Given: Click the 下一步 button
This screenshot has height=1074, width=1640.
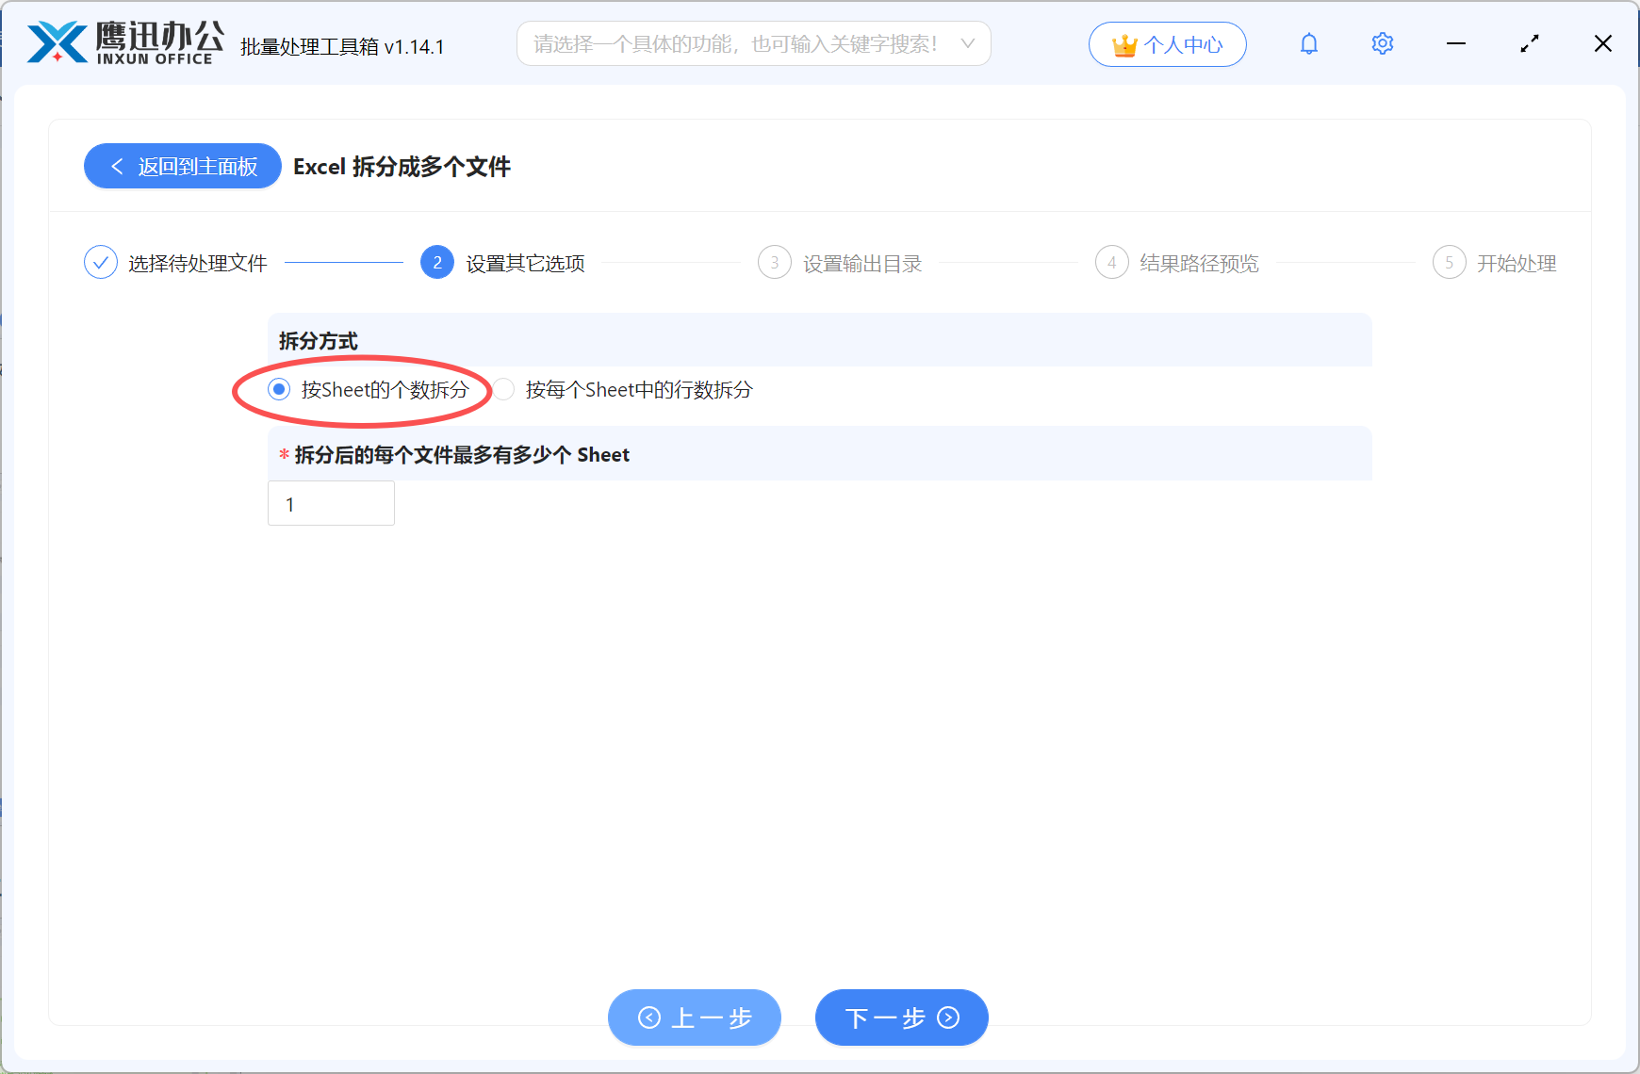Looking at the screenshot, I should coord(900,1017).
